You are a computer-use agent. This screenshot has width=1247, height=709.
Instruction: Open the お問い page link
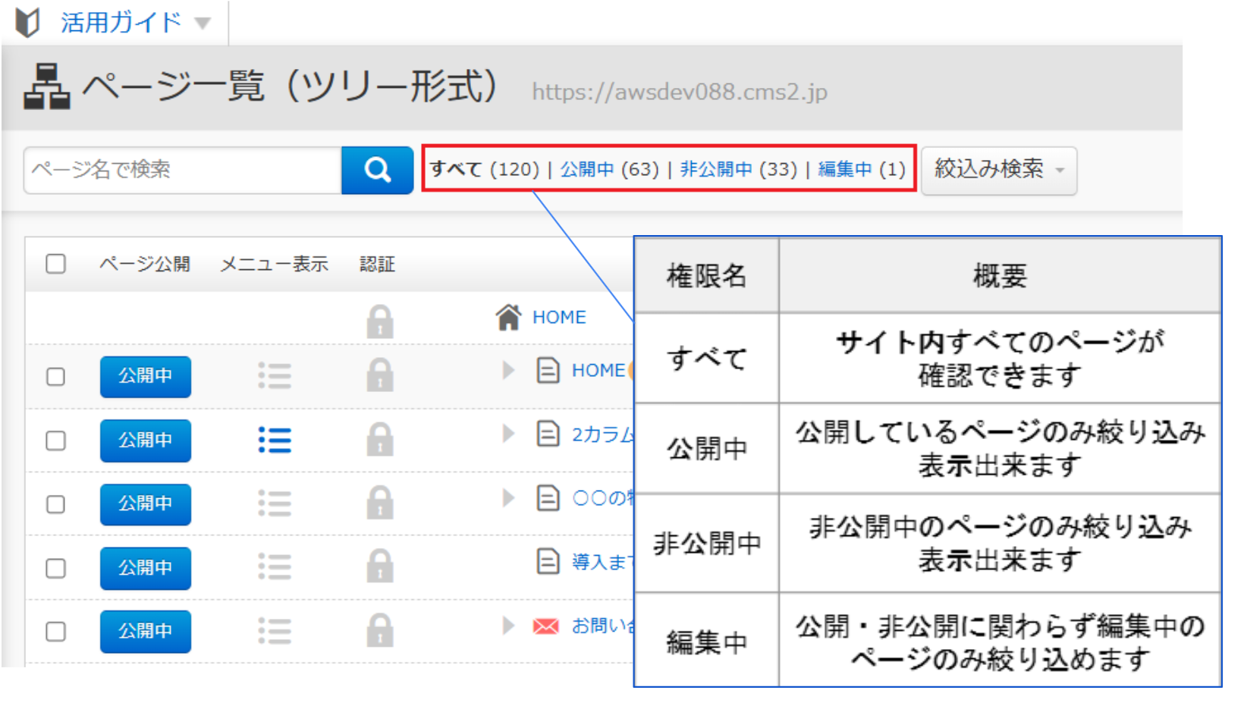tap(602, 626)
